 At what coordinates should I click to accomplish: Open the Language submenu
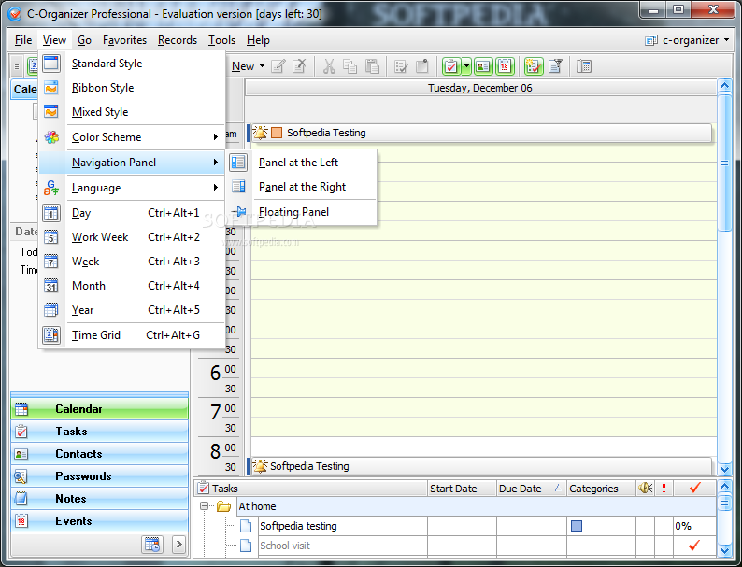pyautogui.click(x=132, y=188)
